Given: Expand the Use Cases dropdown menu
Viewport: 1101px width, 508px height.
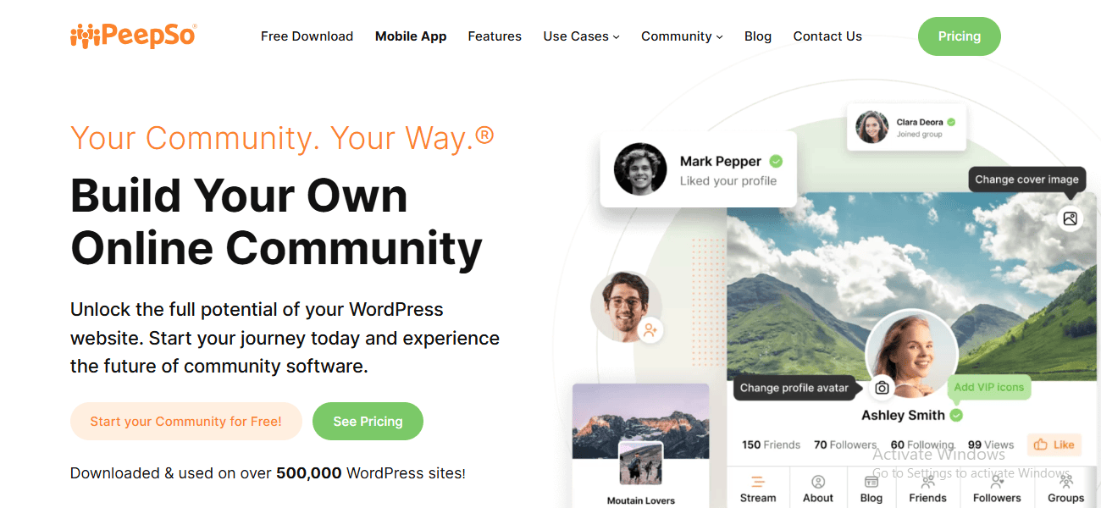Looking at the screenshot, I should [x=582, y=36].
